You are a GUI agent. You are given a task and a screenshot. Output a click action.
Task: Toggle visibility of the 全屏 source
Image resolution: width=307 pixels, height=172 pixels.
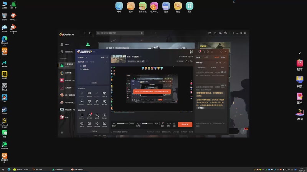tap(81, 66)
